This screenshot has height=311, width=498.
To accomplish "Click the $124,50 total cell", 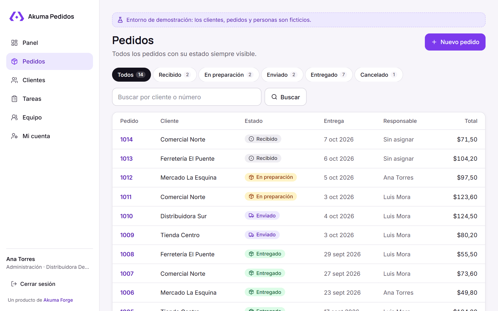I will click(x=465, y=216).
